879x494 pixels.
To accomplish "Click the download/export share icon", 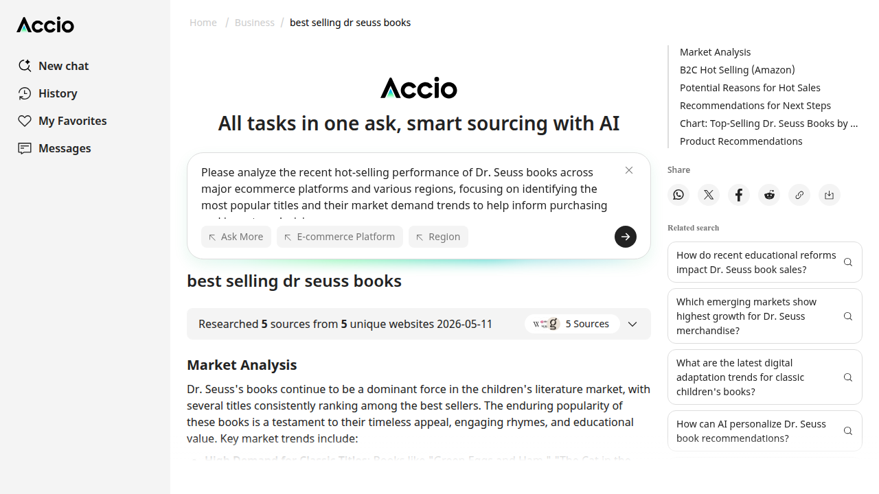I will coord(830,195).
